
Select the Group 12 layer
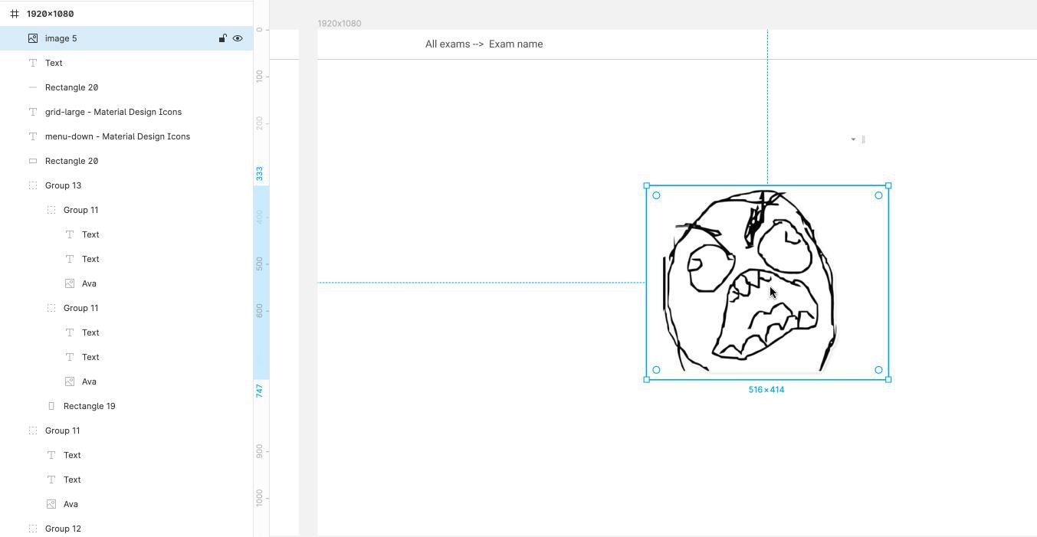click(63, 529)
